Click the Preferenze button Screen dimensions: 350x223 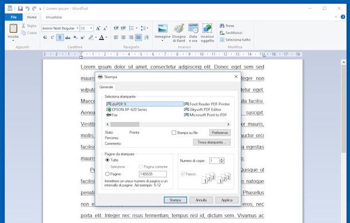[220, 132]
